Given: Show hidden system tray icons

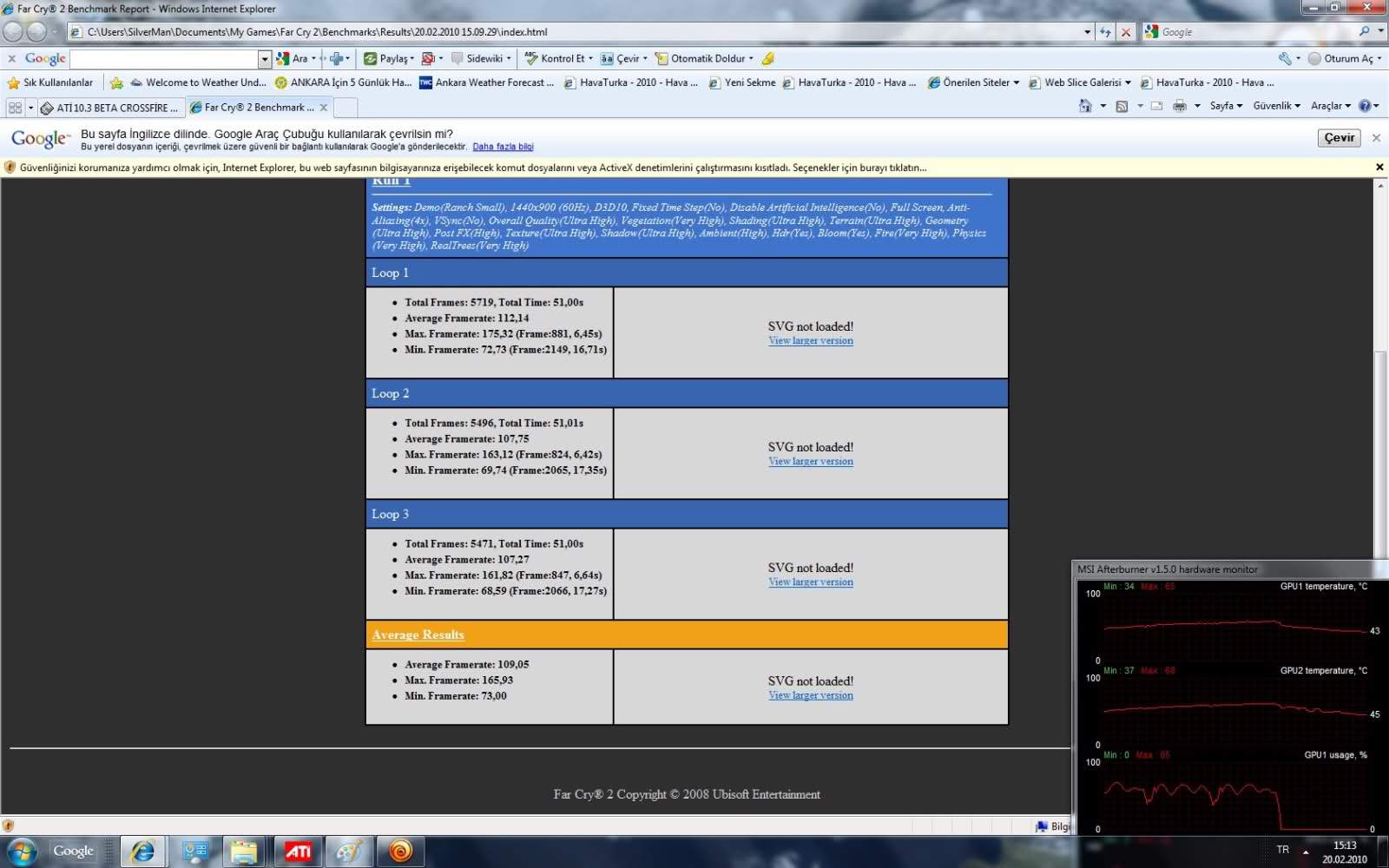Looking at the screenshot, I should 1306,852.
